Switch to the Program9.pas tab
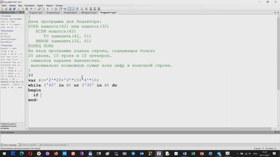Viewport: 280px width, 157px height. (70, 13)
